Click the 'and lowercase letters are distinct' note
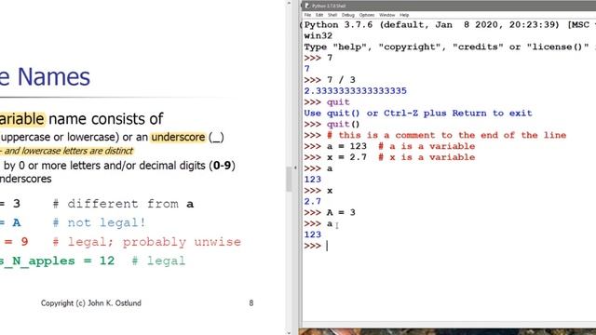 tap(68, 151)
